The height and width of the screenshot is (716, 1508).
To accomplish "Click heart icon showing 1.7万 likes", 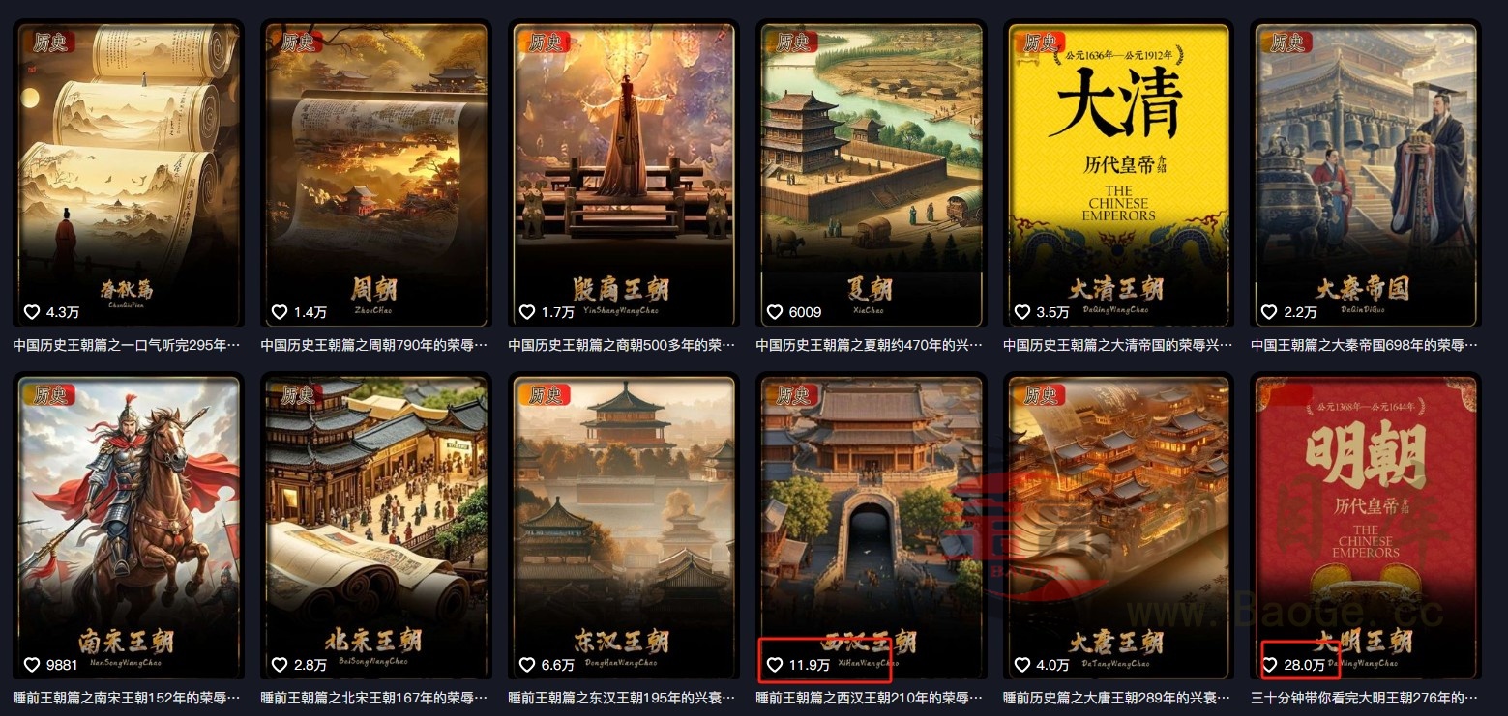I will pos(526,312).
